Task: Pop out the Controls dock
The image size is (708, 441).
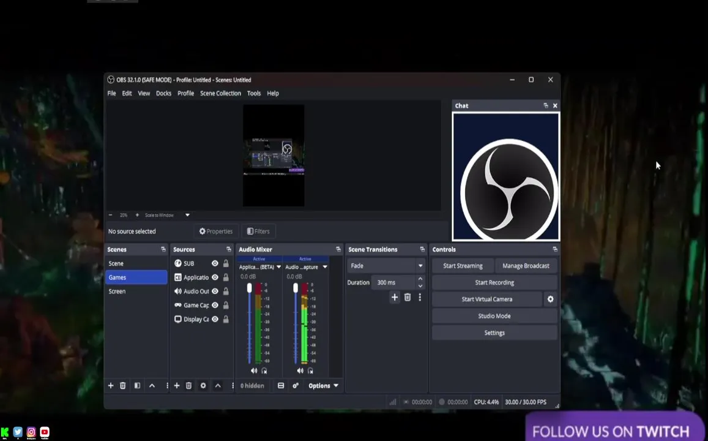Action: pos(555,249)
